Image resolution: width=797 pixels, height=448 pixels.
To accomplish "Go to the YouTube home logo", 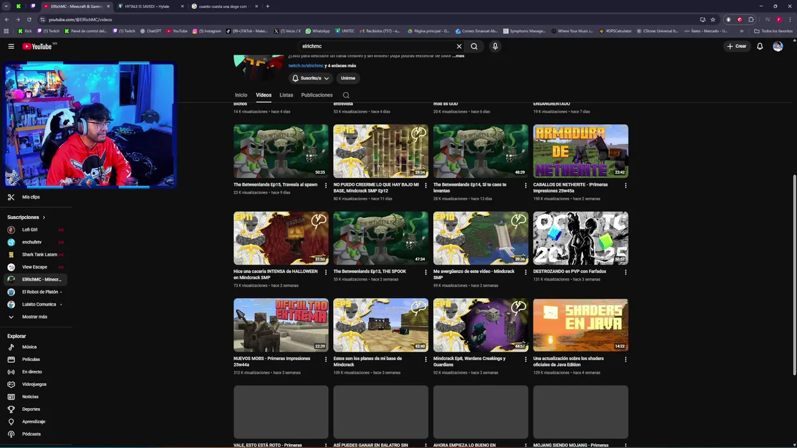I will (37, 46).
